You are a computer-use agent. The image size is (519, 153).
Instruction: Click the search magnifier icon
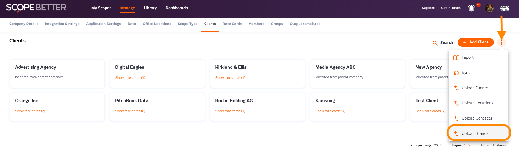pyautogui.click(x=435, y=43)
